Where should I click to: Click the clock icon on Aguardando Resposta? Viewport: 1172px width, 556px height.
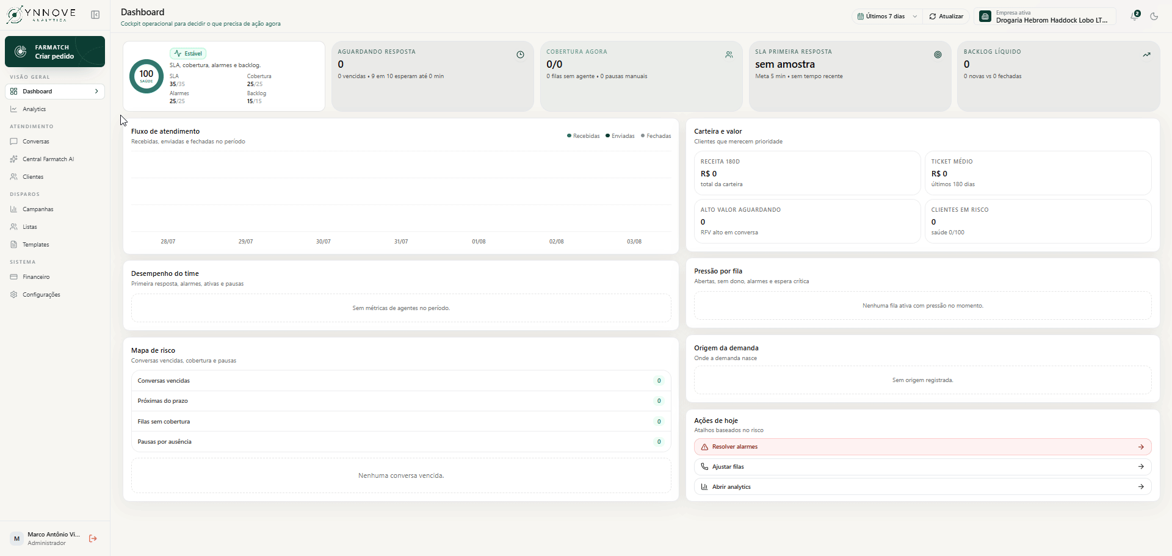pyautogui.click(x=520, y=55)
